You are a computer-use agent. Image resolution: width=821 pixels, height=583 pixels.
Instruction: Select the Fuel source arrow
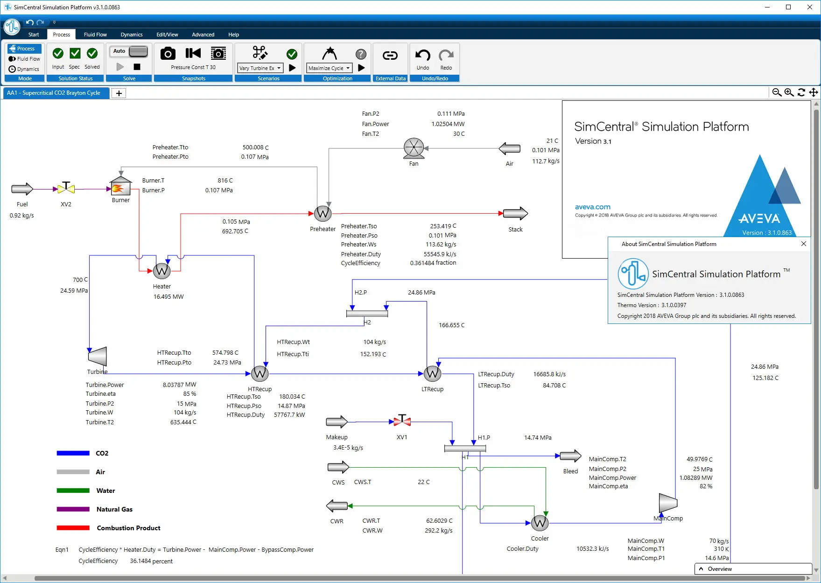click(22, 189)
